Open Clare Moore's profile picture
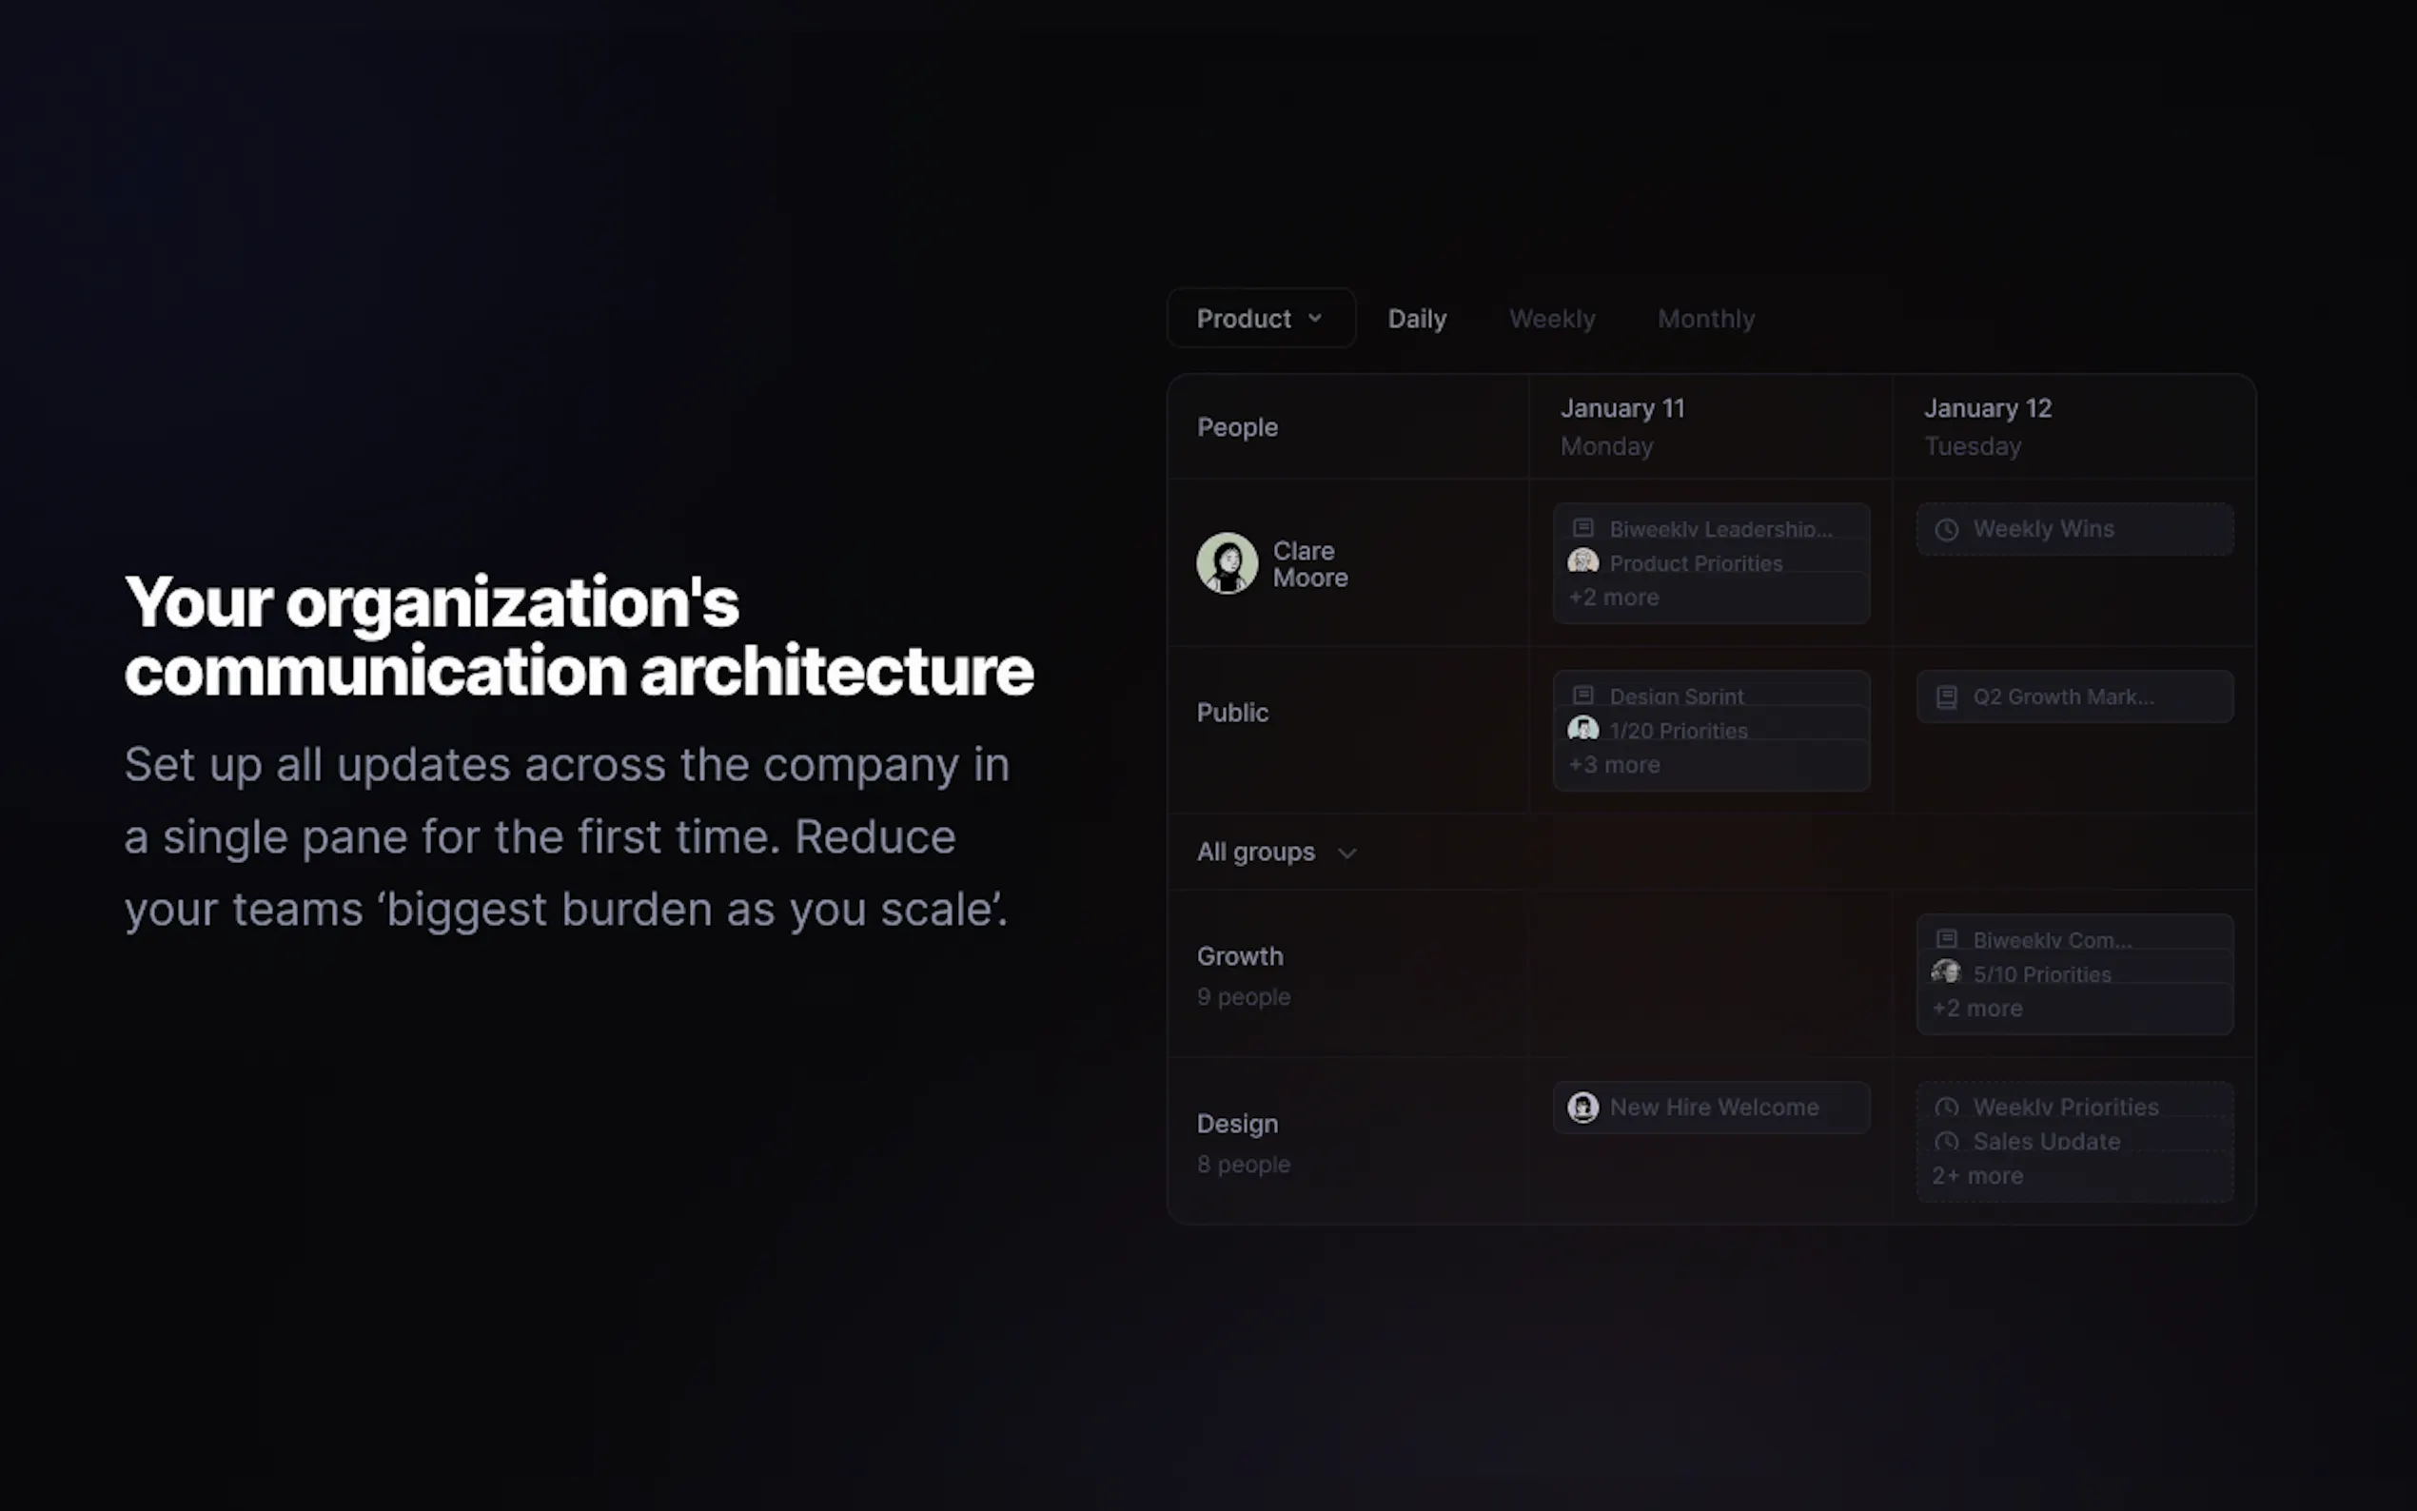 pyautogui.click(x=1228, y=562)
